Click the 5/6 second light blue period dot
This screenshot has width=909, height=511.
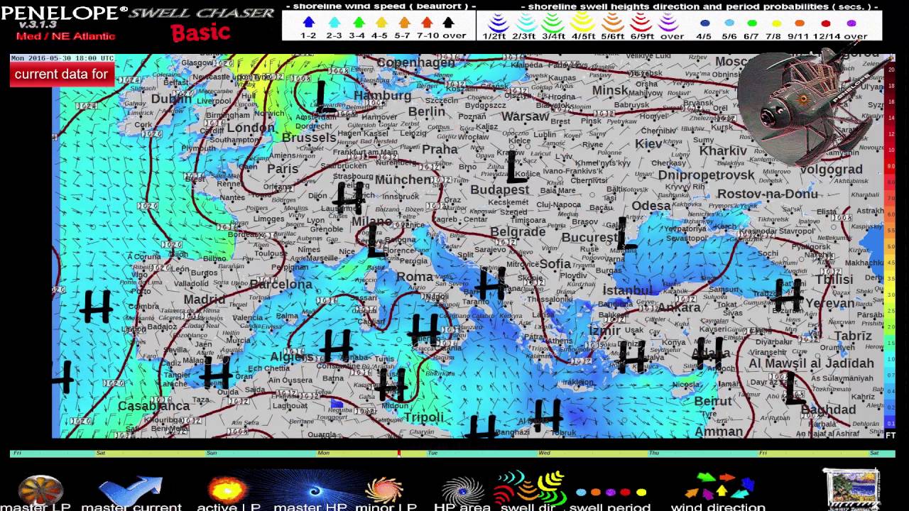(729, 23)
